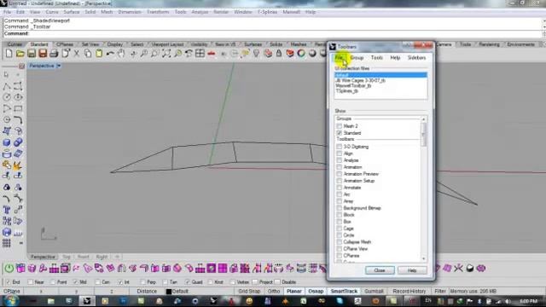Open the Group menu in Toolbars dialog
This screenshot has height=307, width=546.
click(x=357, y=58)
